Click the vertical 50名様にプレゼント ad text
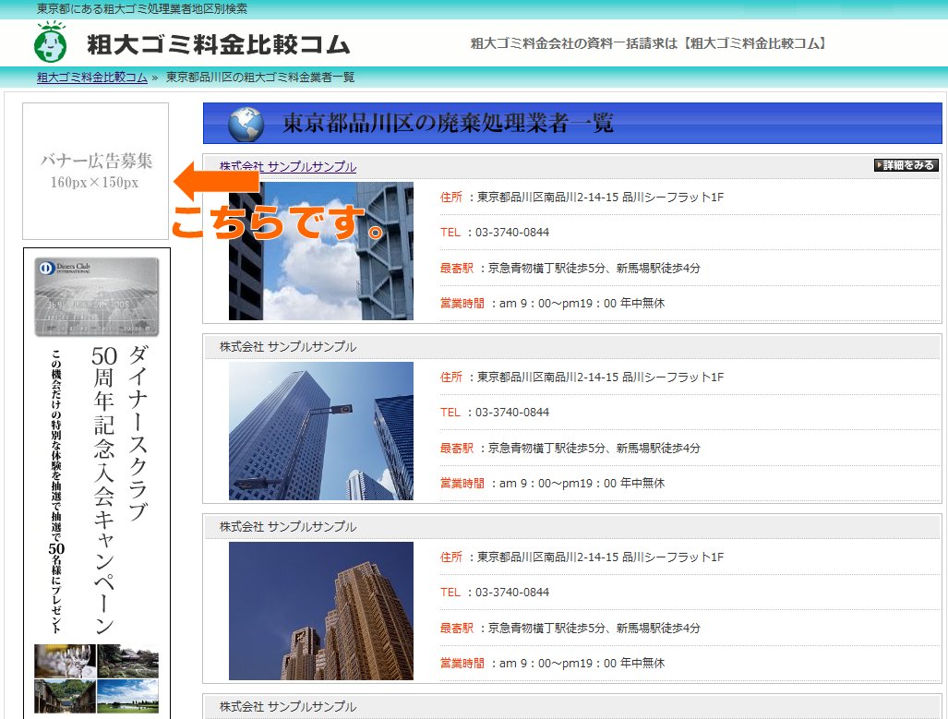The width and height of the screenshot is (948, 719). click(x=56, y=491)
